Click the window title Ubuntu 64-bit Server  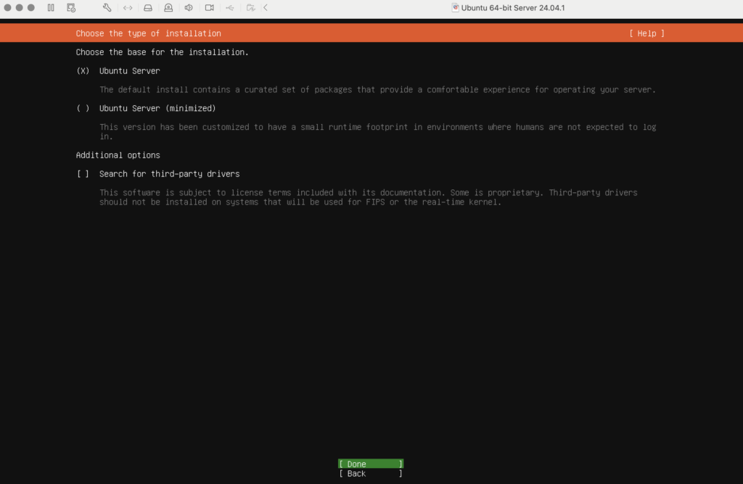[513, 8]
